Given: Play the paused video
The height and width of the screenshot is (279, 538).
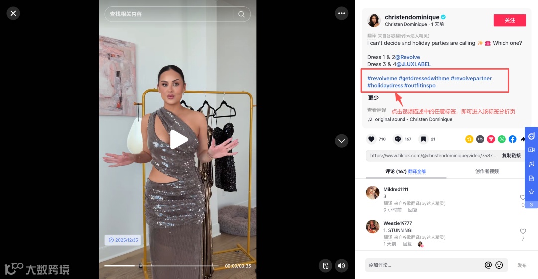Looking at the screenshot, I should pos(178,139).
